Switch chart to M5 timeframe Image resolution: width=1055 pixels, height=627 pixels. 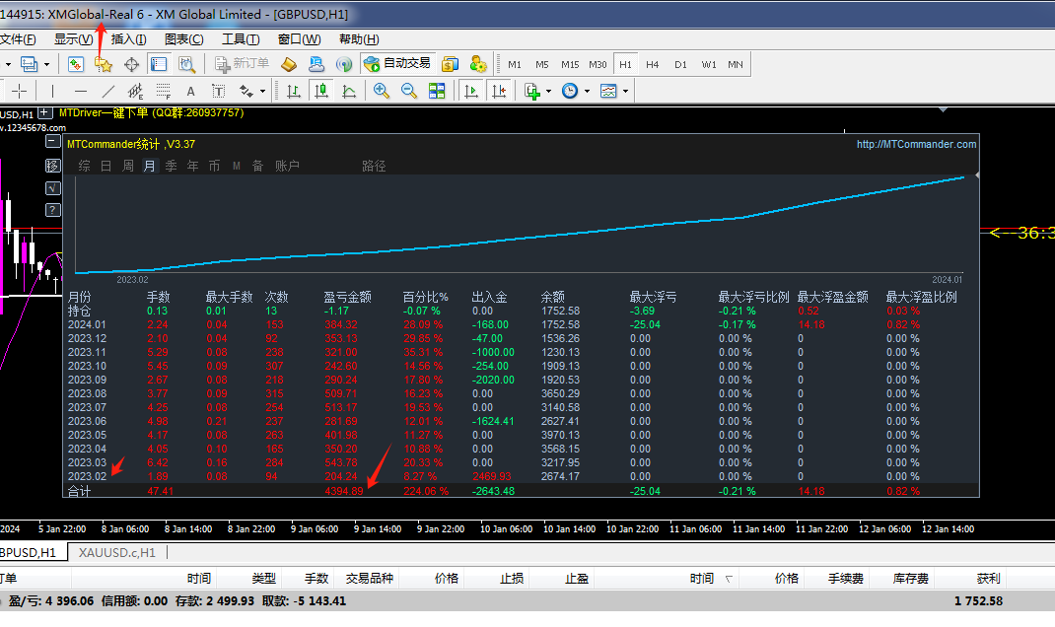(542, 65)
